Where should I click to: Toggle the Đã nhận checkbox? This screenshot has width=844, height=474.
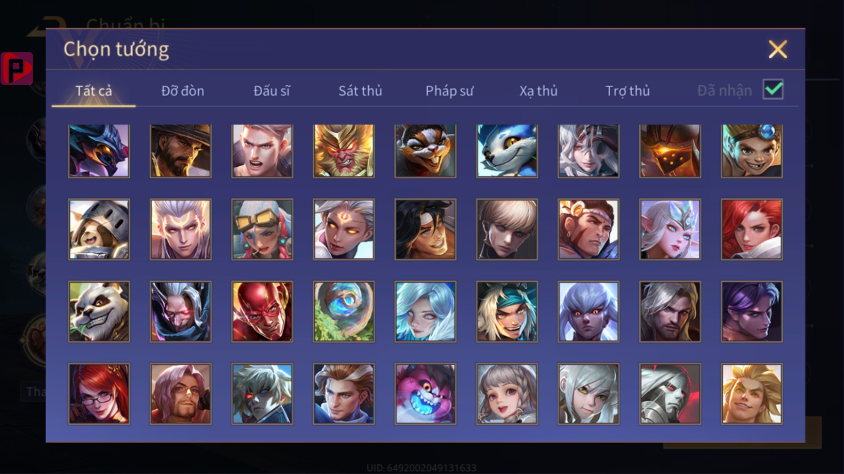[x=773, y=89]
